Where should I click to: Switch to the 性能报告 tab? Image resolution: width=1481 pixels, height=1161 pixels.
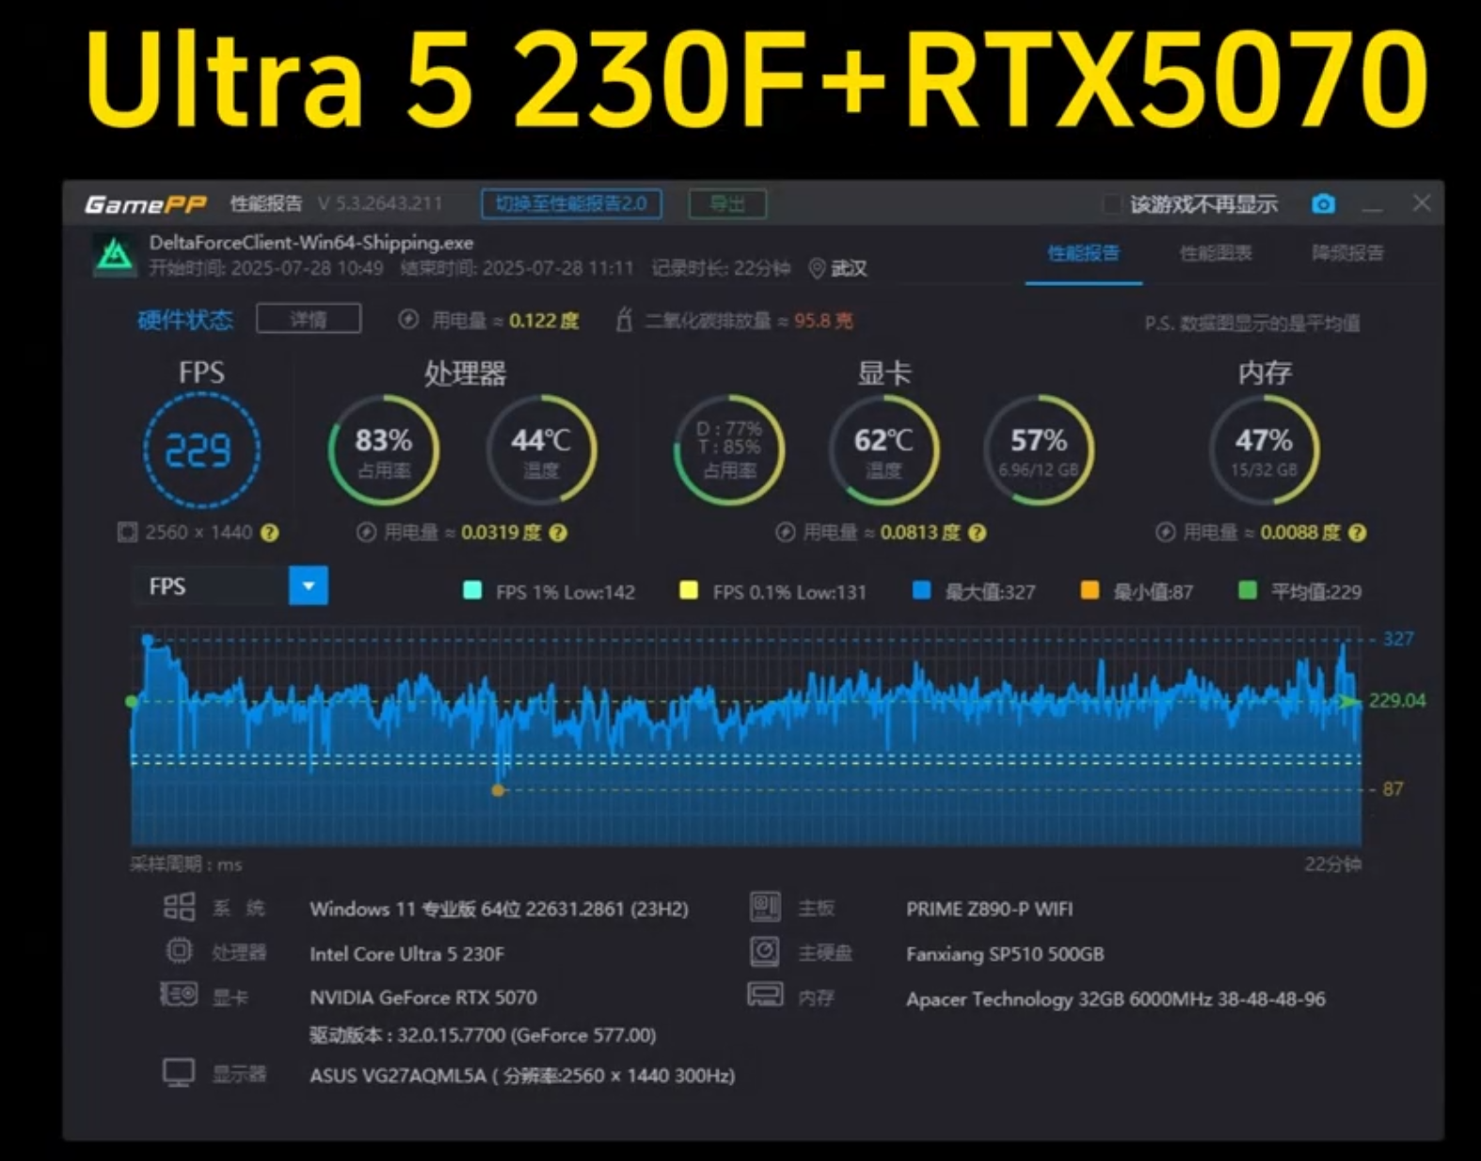1083,253
